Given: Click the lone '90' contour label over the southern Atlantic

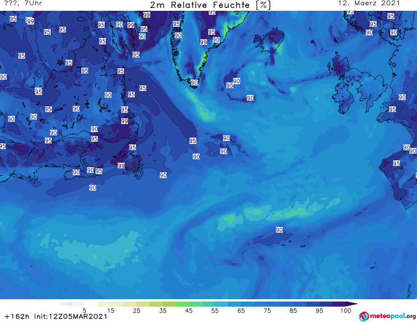Looking at the screenshot, I should [x=279, y=230].
